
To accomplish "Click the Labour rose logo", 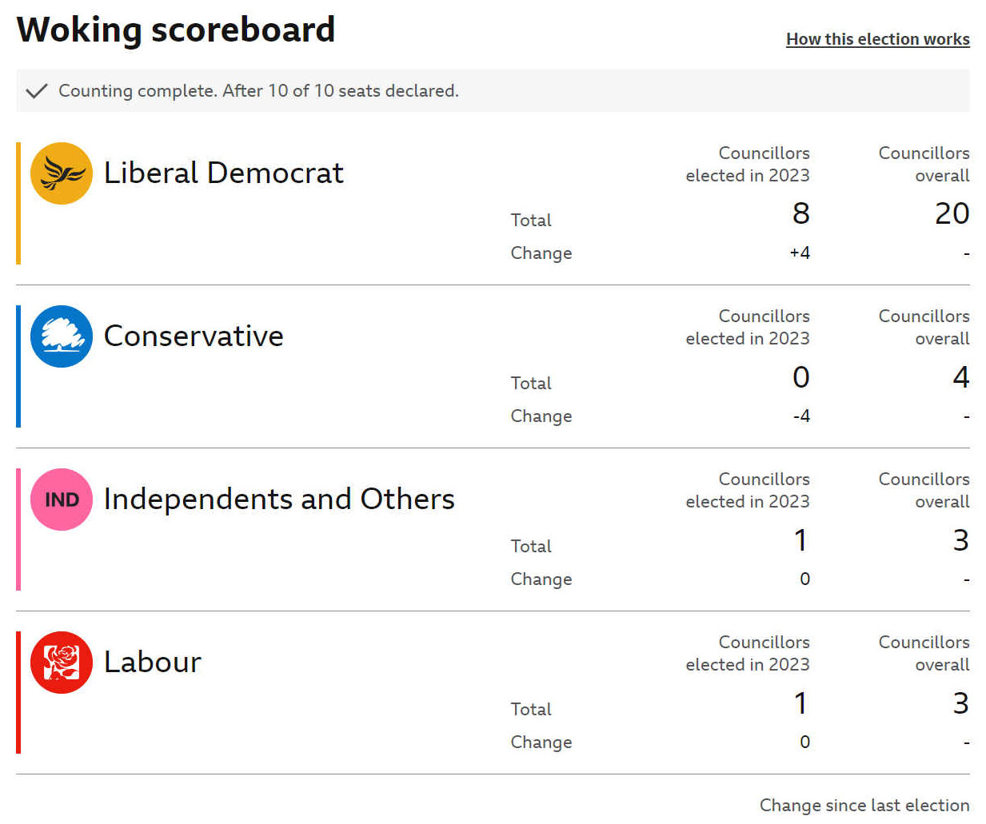I will coord(62,663).
